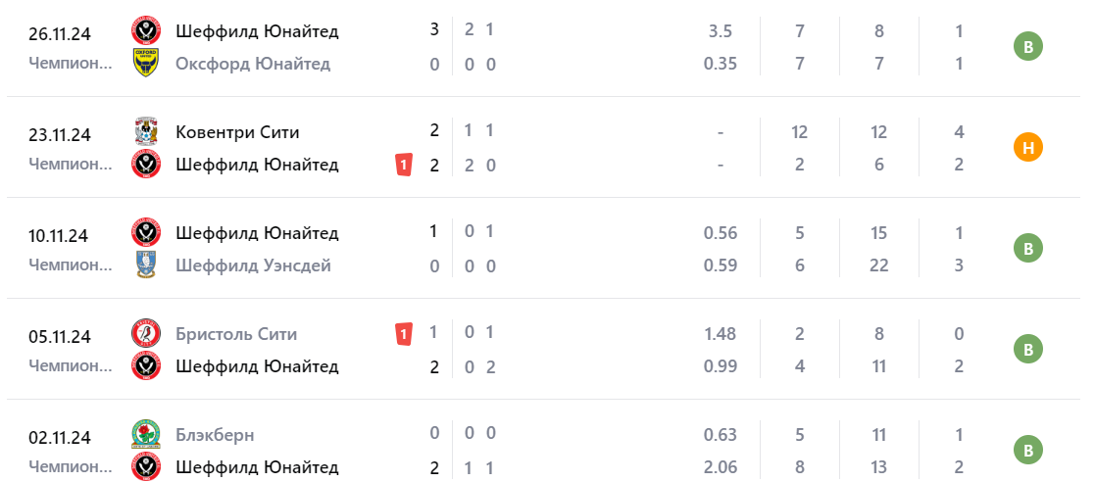Image resolution: width=1095 pixels, height=482 pixels.
Task: Click red card icon beside Бристоль Сити
Action: point(403,334)
